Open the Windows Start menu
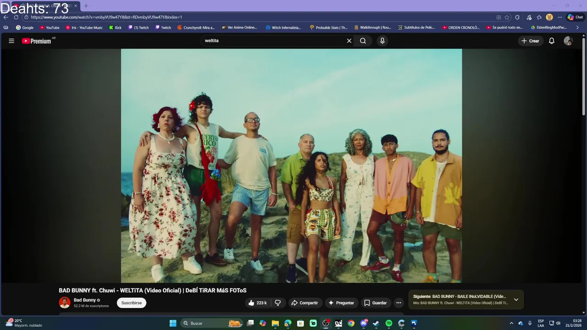Screen dimensions: 587x330 pyautogui.click(x=173, y=323)
